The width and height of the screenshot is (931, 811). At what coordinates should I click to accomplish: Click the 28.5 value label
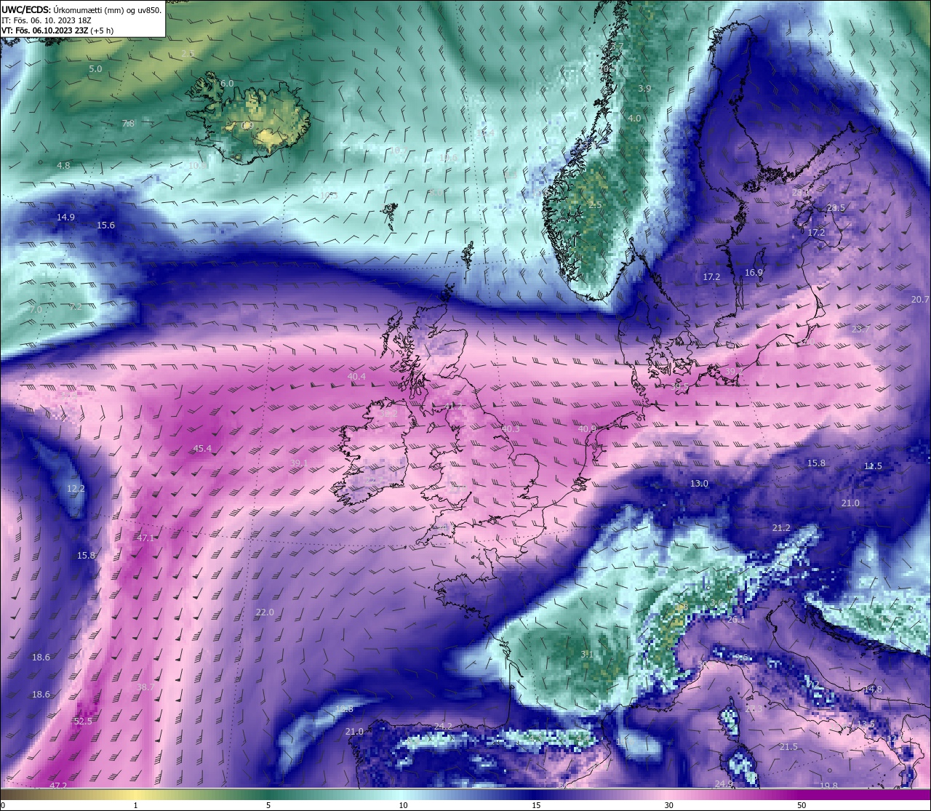pyautogui.click(x=836, y=208)
